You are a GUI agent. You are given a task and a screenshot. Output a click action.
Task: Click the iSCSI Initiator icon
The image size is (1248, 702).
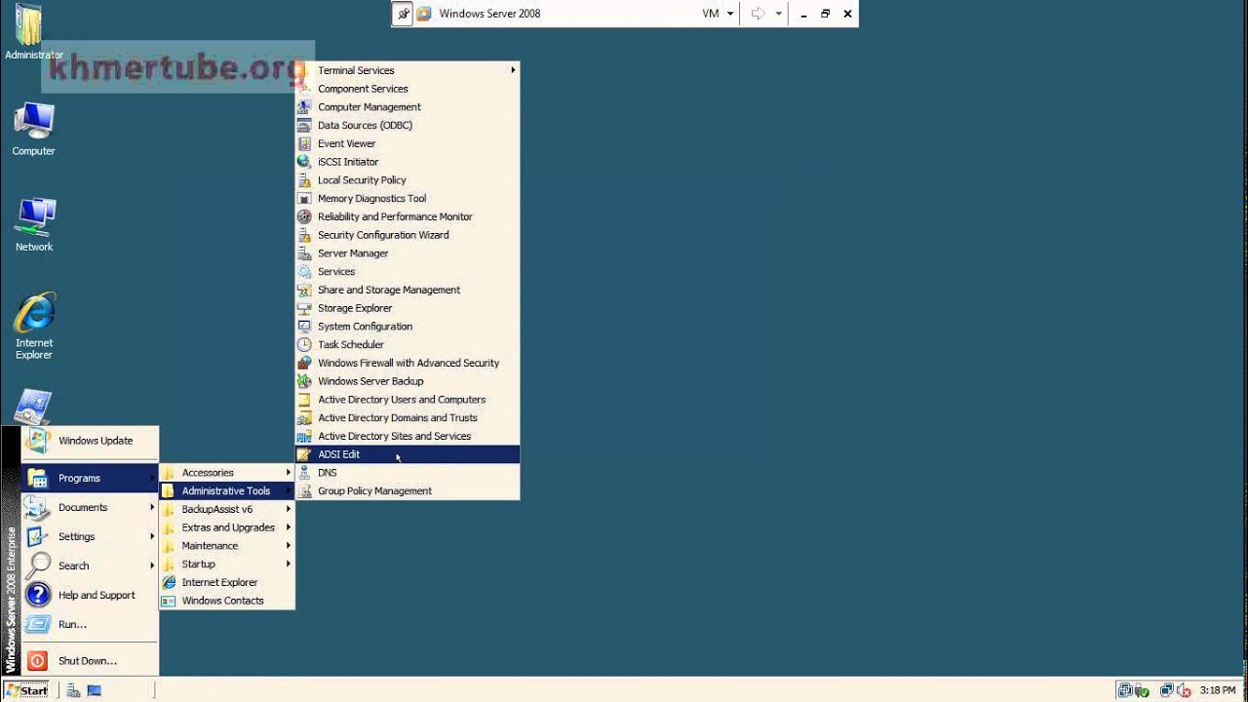(x=304, y=162)
